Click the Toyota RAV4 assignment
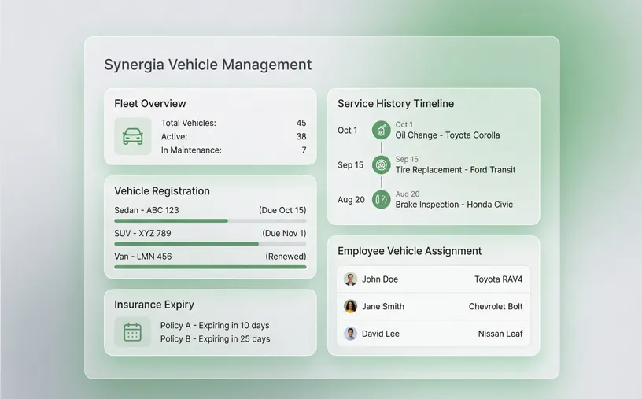This screenshot has width=642, height=399. 498,279
